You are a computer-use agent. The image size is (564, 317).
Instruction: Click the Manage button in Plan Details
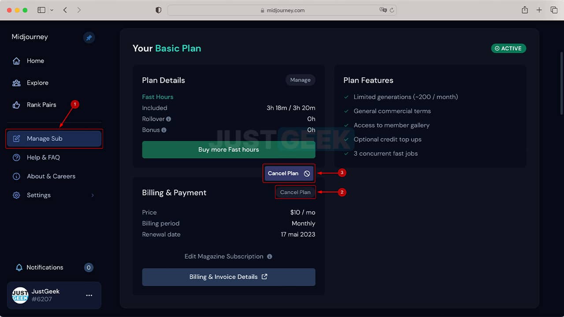click(301, 80)
